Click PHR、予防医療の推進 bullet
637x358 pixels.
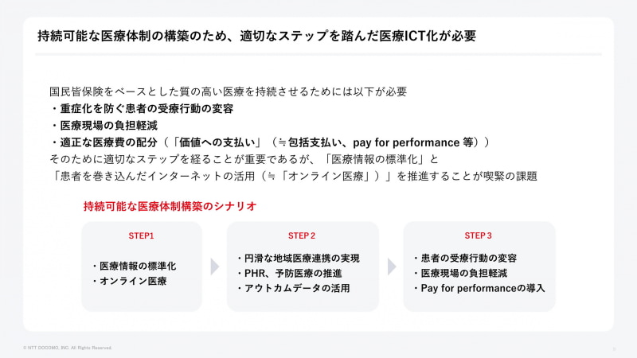pyautogui.click(x=289, y=273)
